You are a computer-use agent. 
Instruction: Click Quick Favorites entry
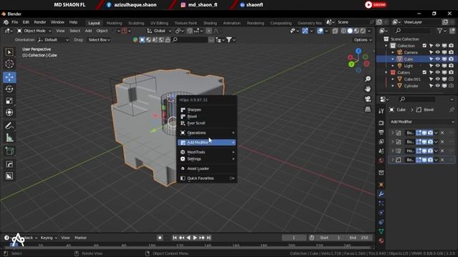(x=207, y=178)
